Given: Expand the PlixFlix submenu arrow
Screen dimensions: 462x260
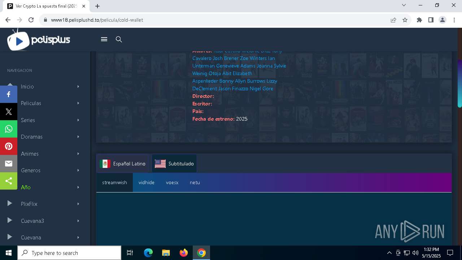Looking at the screenshot, I should tap(78, 204).
